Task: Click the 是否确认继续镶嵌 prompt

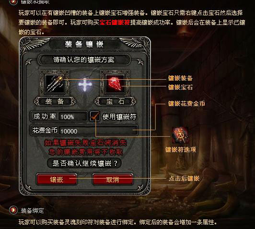Action: click(84, 163)
